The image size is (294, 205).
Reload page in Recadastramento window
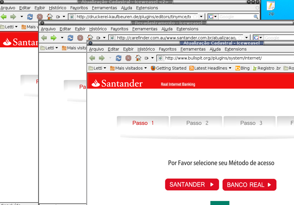[70, 38]
